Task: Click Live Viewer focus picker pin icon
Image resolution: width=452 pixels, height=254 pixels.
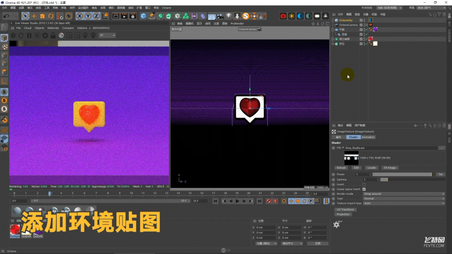Action: [85, 36]
